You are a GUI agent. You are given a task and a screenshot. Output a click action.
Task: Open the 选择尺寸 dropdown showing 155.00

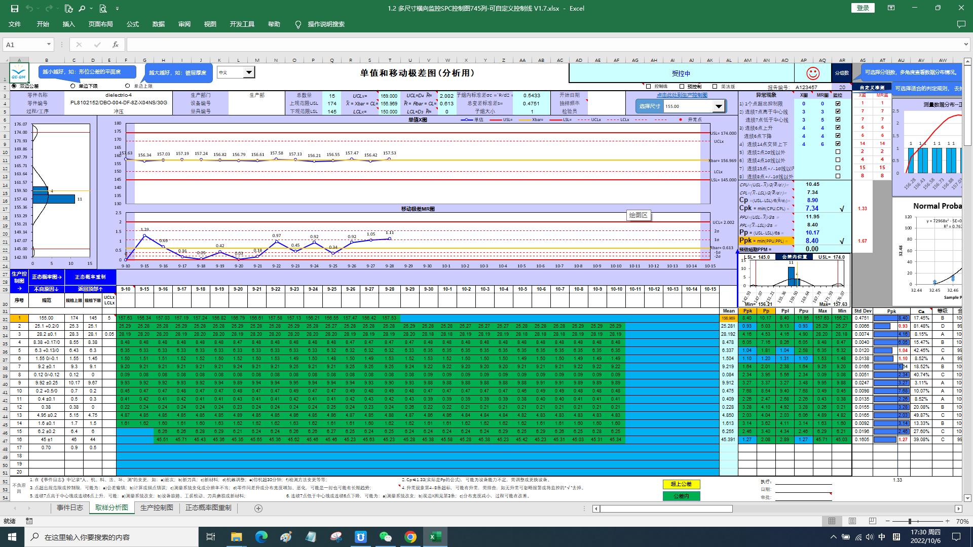pos(719,106)
